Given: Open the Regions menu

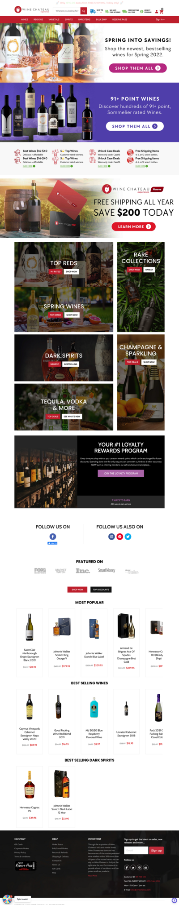Looking at the screenshot, I should point(38,20).
